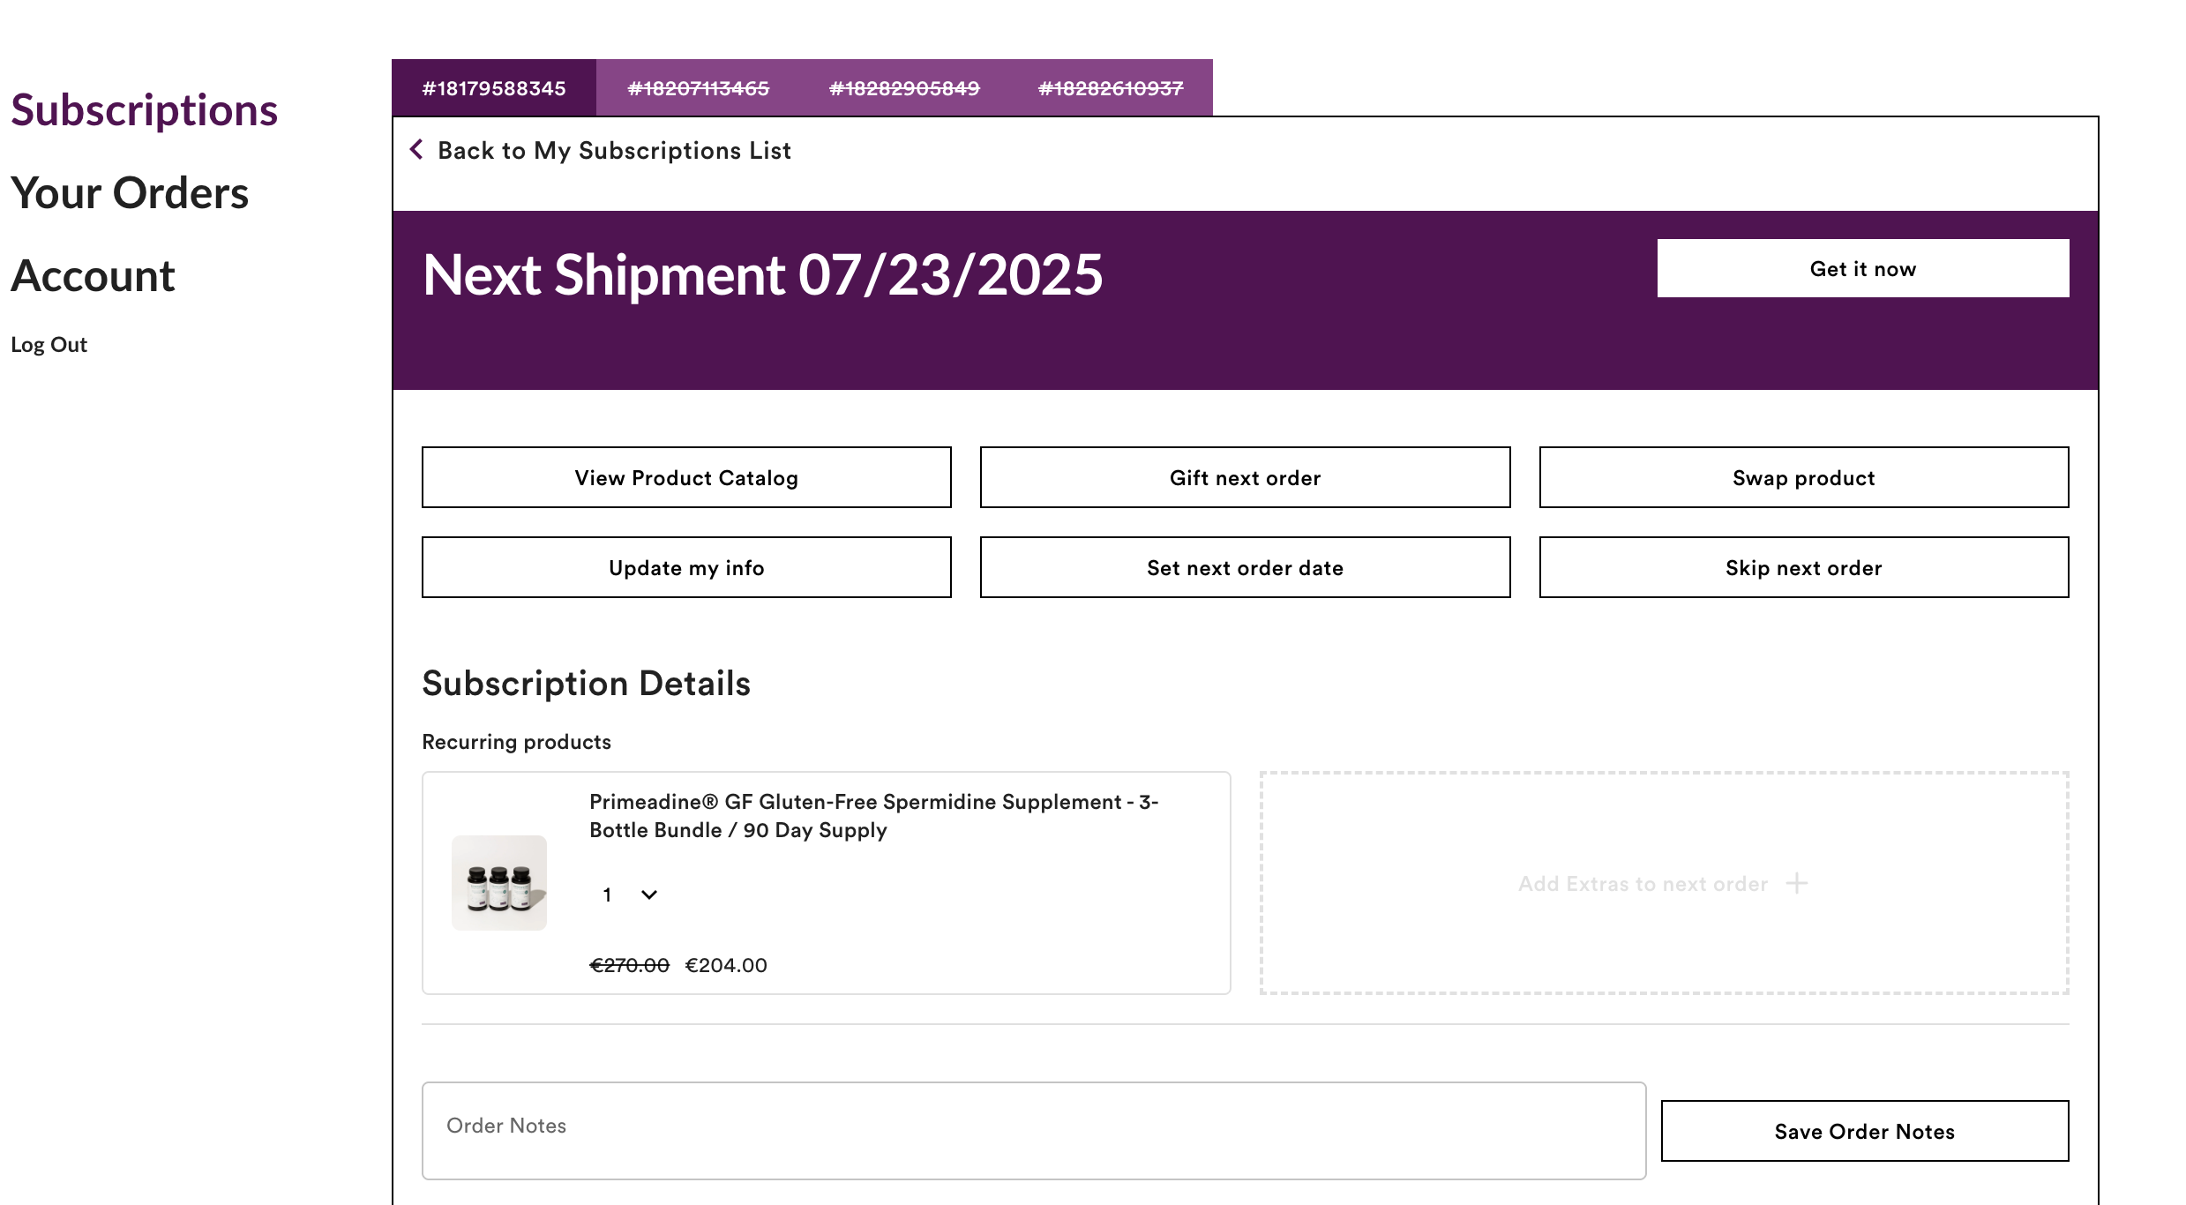
Task: Choose Gift next order
Action: pos(1245,477)
